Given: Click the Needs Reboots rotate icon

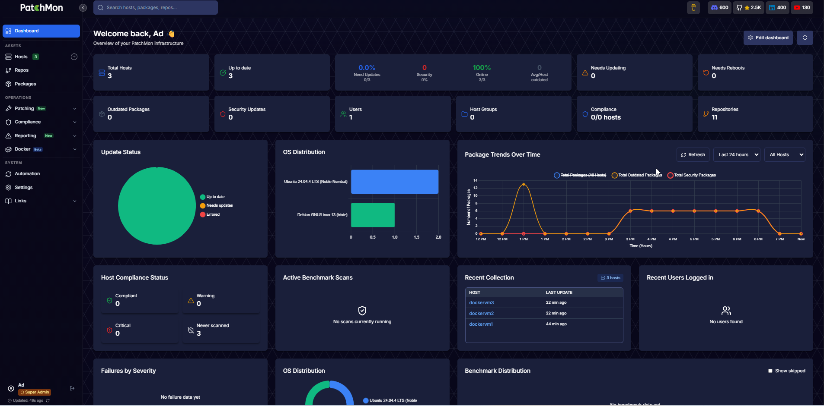Looking at the screenshot, I should pyautogui.click(x=706, y=72).
